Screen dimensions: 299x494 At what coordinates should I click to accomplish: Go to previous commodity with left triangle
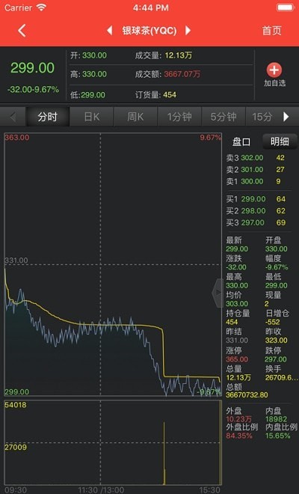click(110, 31)
